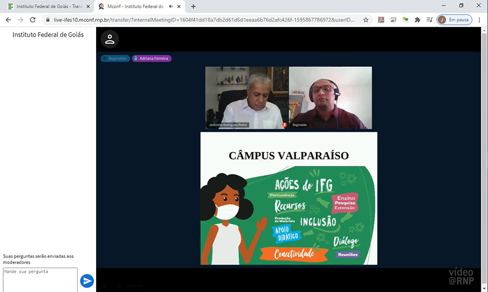Open the media control icon in toolbar
This screenshot has height=292, width=488.
click(430, 20)
